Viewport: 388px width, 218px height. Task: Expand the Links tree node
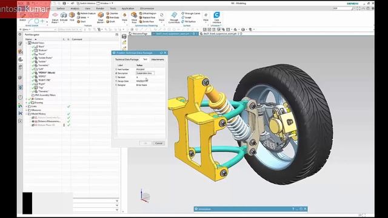click(x=27, y=107)
